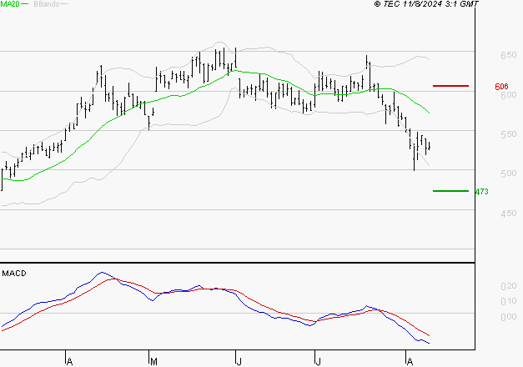Click the M month marker on the time axis
The image size is (523, 367).
(153, 362)
